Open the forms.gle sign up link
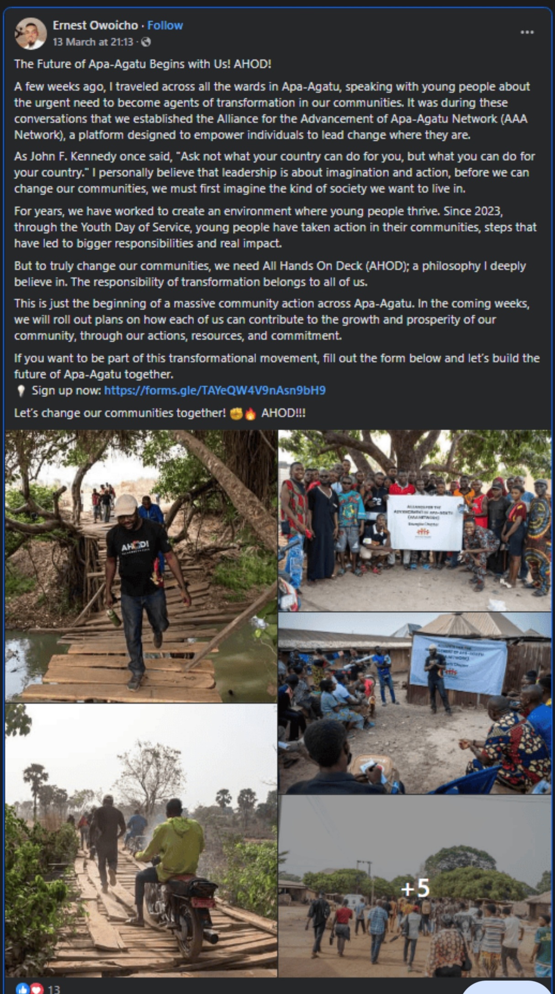Viewport: 555px width, 994px height. (x=215, y=390)
